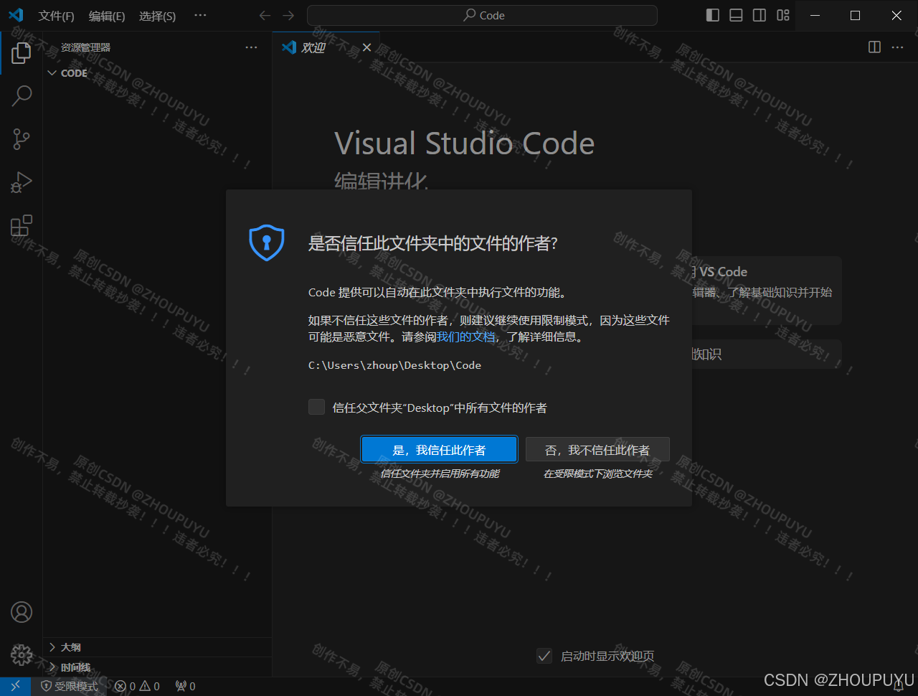This screenshot has width=918, height=696.
Task: Click 否，我不信任此作者 button
Action: tap(597, 450)
